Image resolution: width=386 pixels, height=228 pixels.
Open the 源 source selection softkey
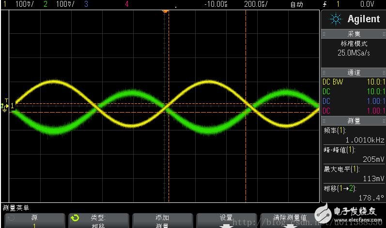coord(33,221)
